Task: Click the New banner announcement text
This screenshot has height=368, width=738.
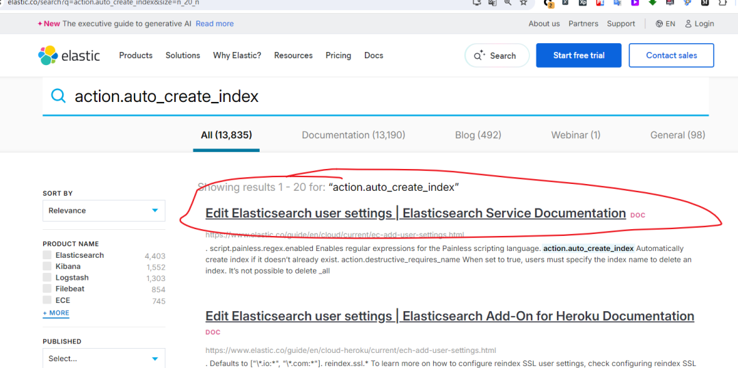Action: click(114, 23)
